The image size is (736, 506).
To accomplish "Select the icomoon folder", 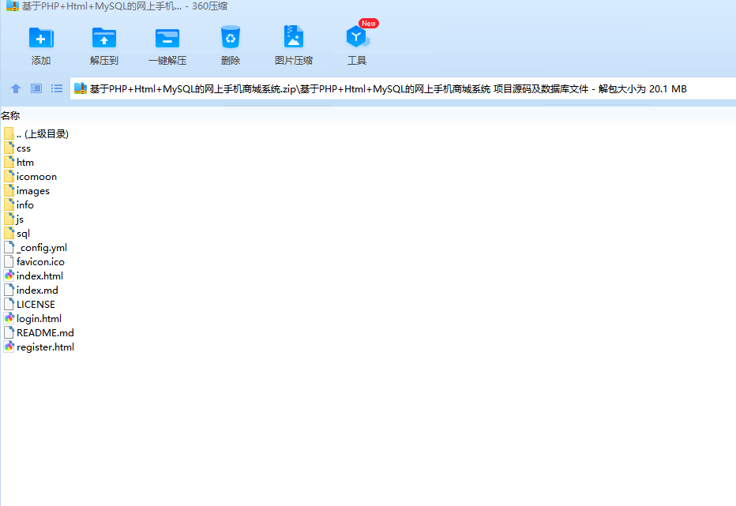I will [x=31, y=177].
